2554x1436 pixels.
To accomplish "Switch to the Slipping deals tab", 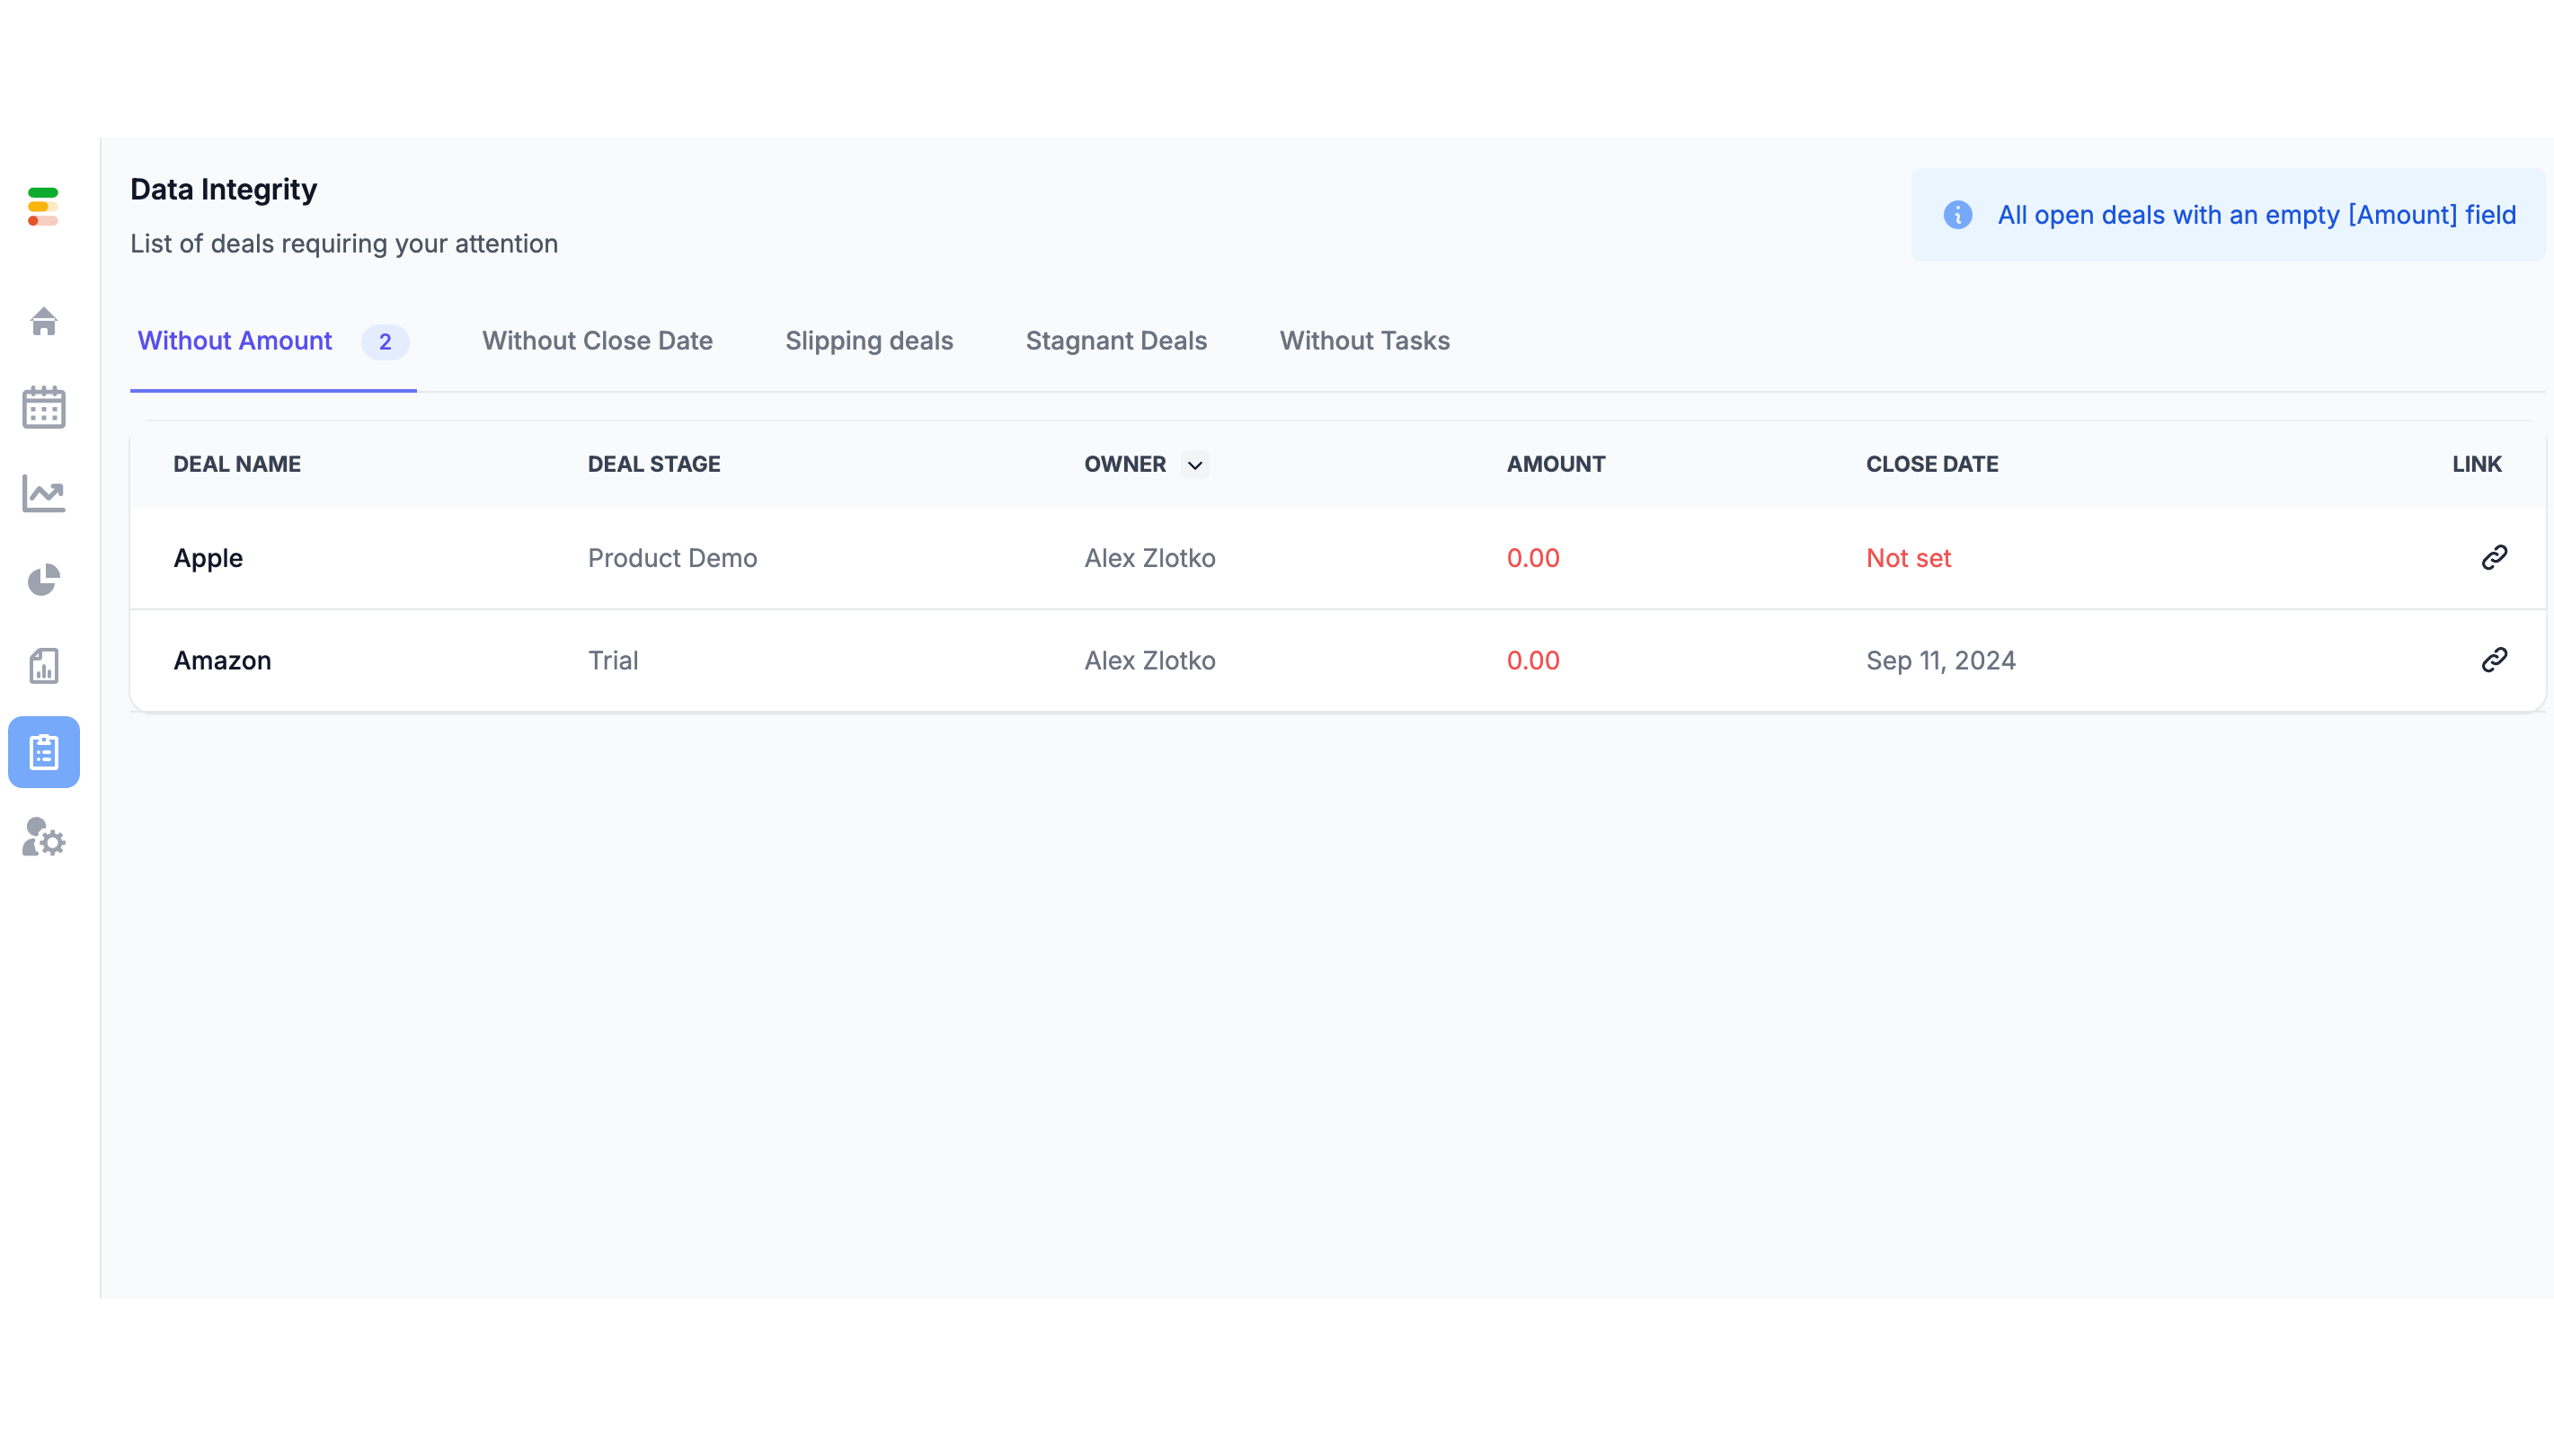I will pyautogui.click(x=868, y=341).
